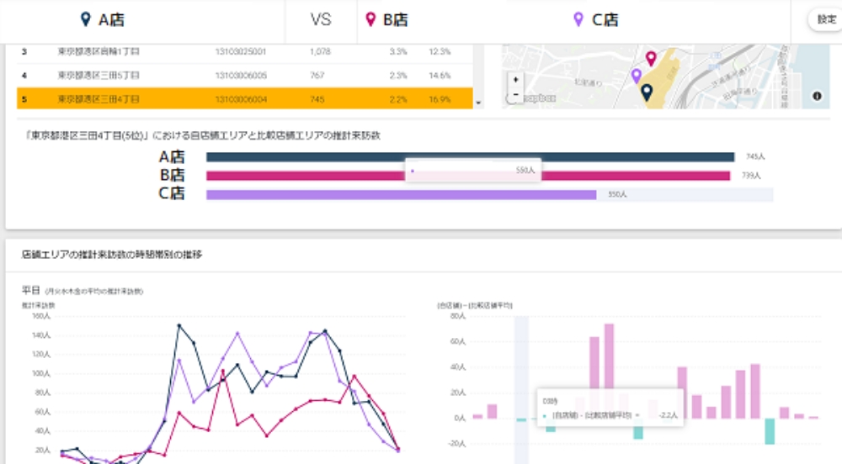Zoom in the map with plus button
This screenshot has height=464, width=842.
(x=516, y=79)
